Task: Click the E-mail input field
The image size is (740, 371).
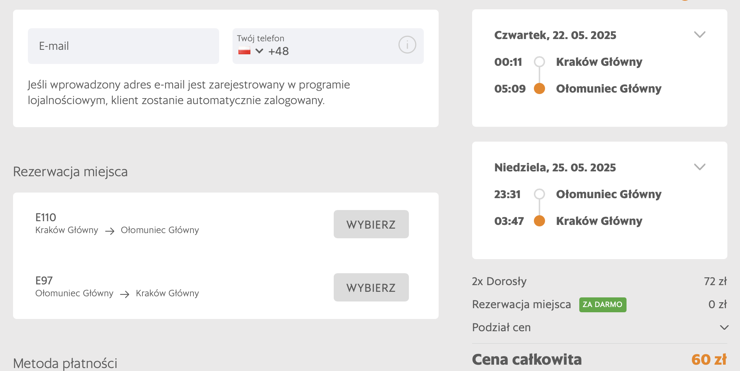Action: click(x=123, y=46)
